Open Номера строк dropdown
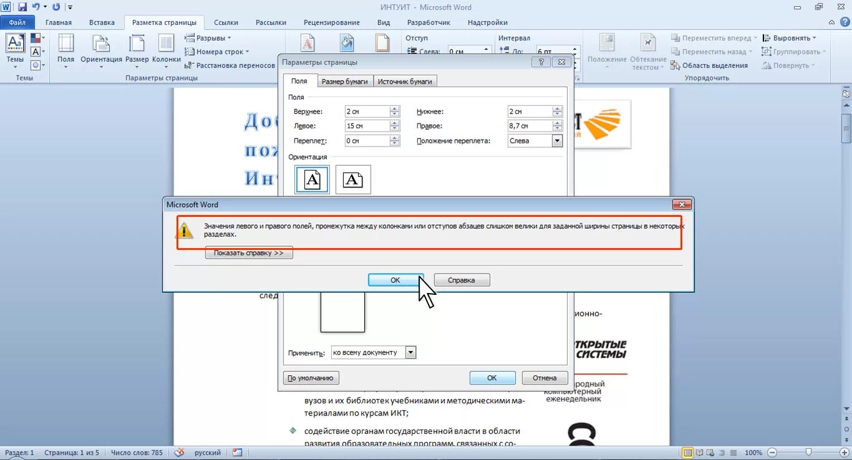The height and width of the screenshot is (460, 852). 217,52
